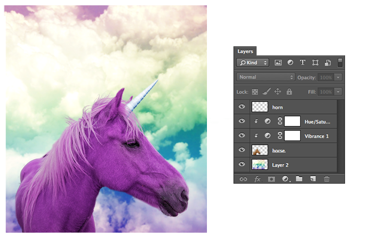
Task: Select the horse layer thumbnail
Action: (x=260, y=150)
